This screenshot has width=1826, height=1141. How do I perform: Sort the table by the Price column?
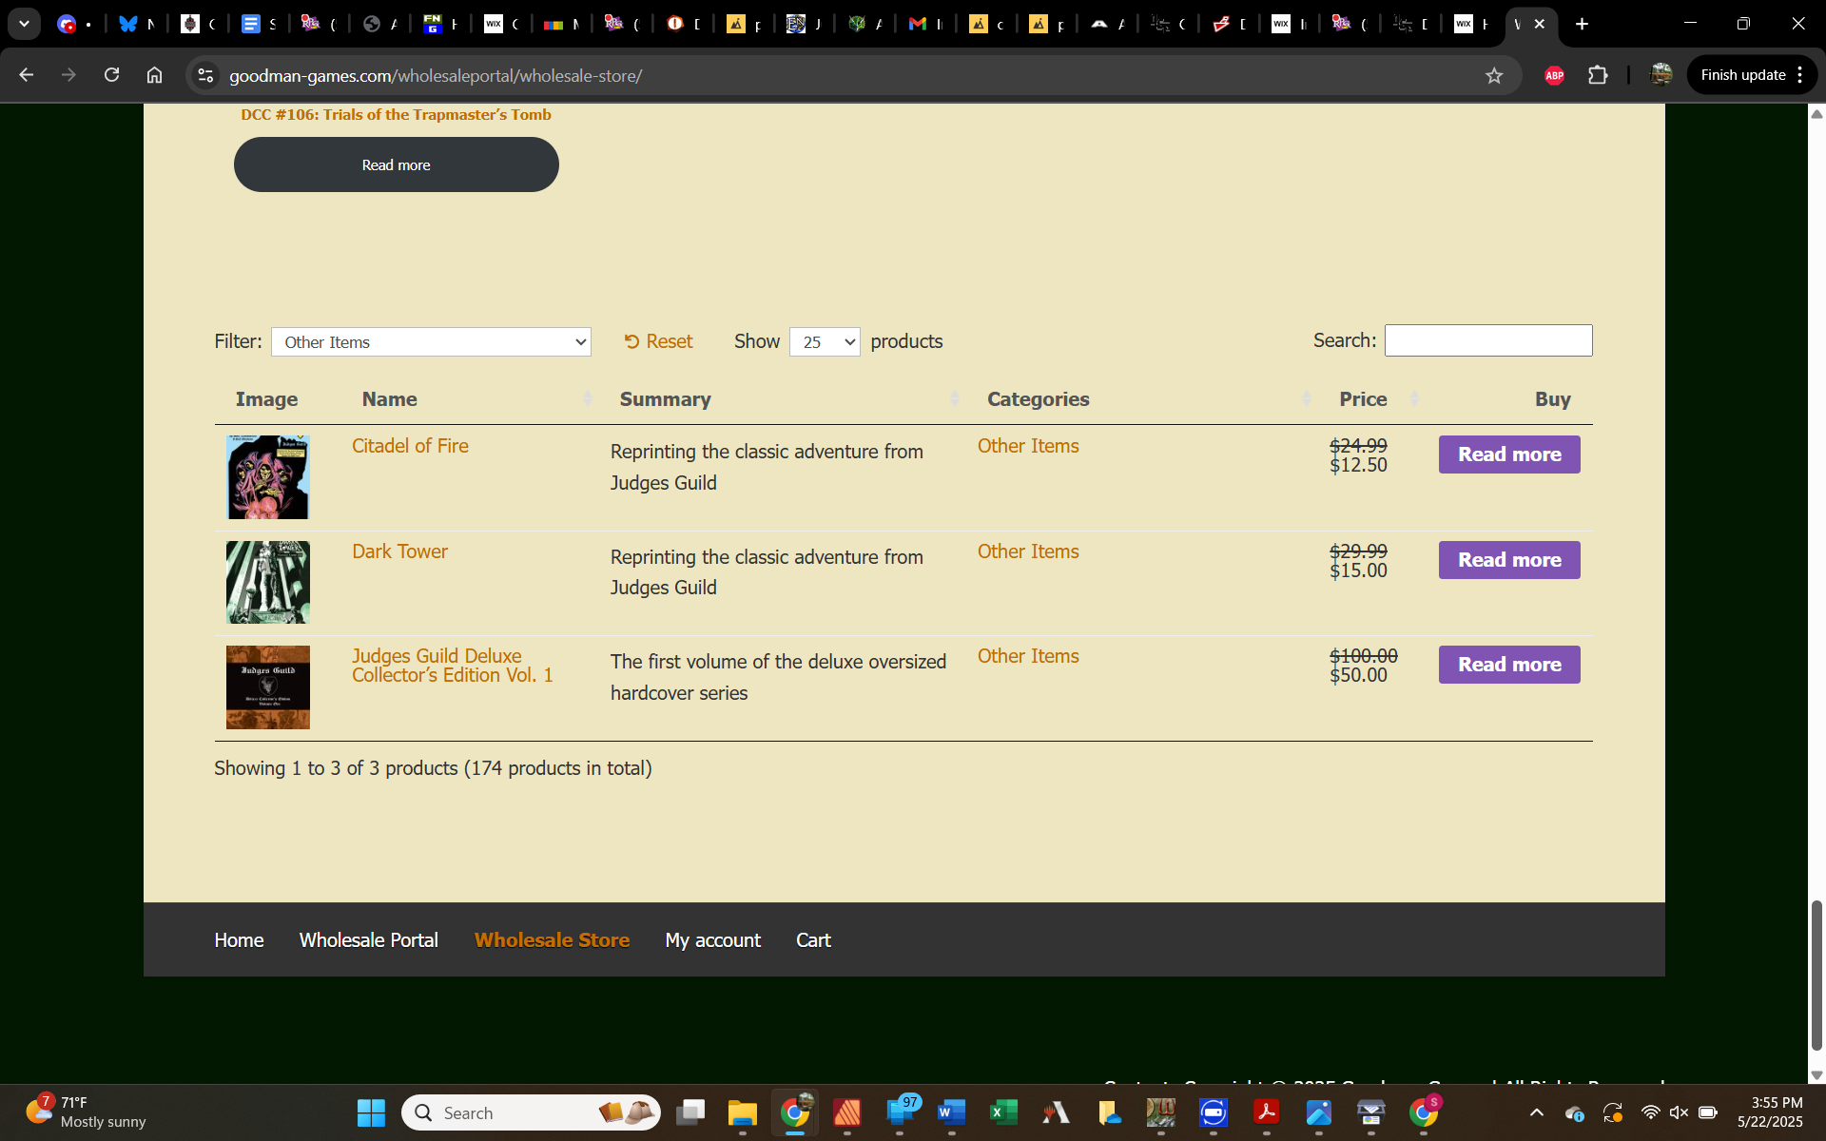[x=1363, y=399]
